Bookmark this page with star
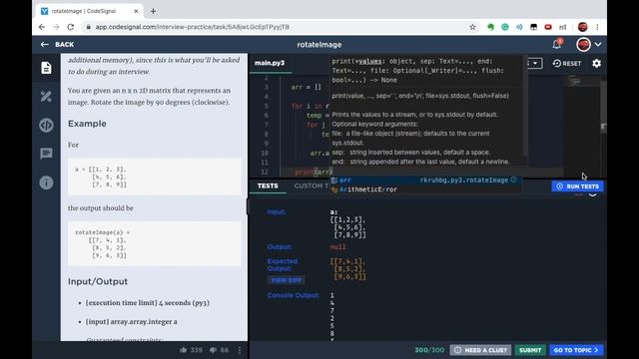Screen dimensions: 639x359 click(x=472, y=27)
